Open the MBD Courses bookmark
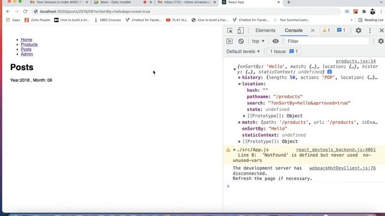This screenshot has width=385, height=216. pyautogui.click(x=108, y=20)
